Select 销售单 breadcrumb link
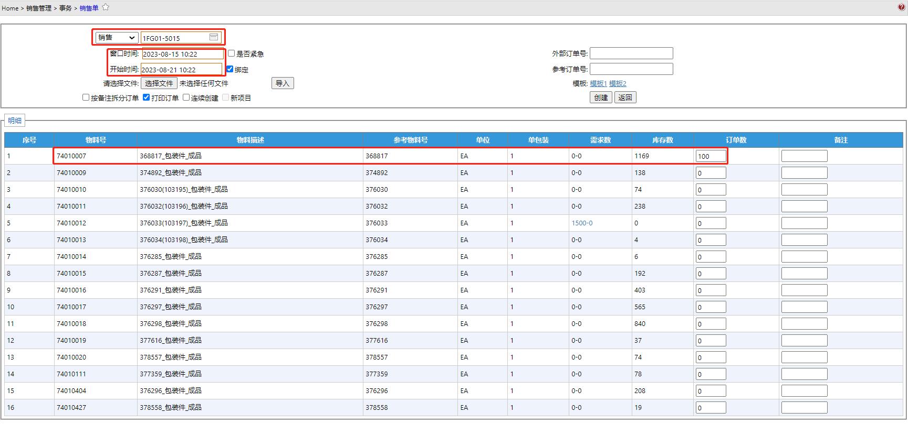 tap(89, 8)
